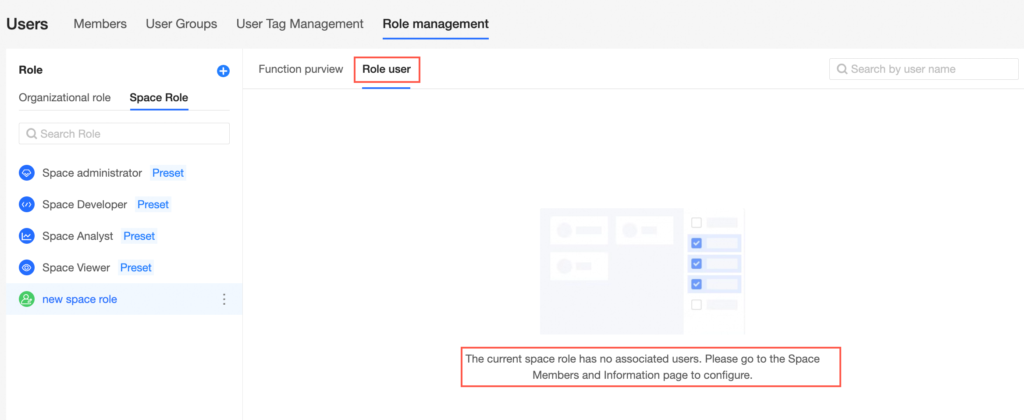This screenshot has width=1024, height=420.
Task: Select the Space Role tab
Action: click(159, 97)
